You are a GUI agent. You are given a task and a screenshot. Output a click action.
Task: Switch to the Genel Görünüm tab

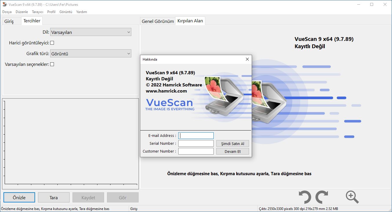(x=158, y=21)
